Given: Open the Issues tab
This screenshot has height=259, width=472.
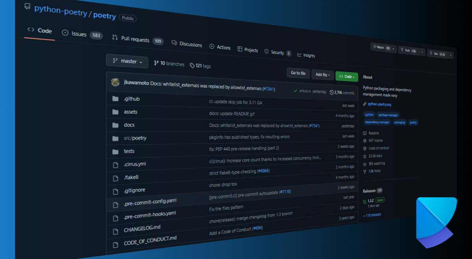Looking at the screenshot, I should 82,34.
